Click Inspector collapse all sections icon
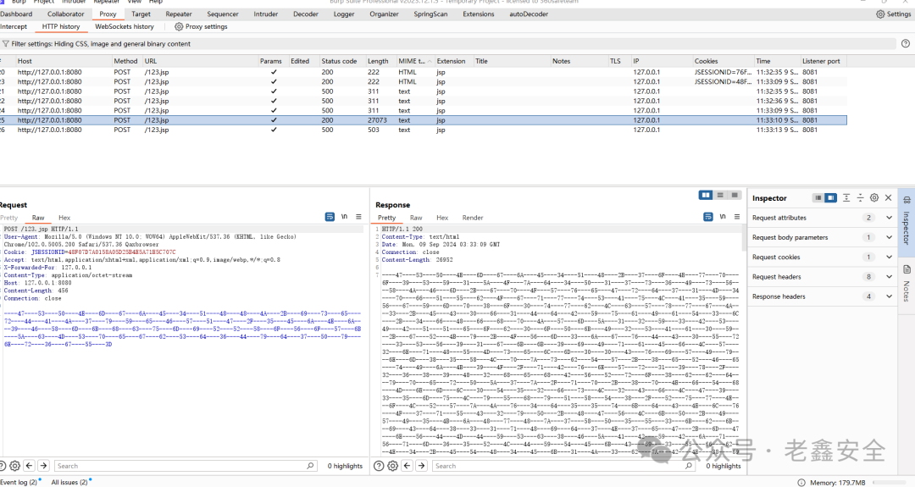 click(x=860, y=197)
